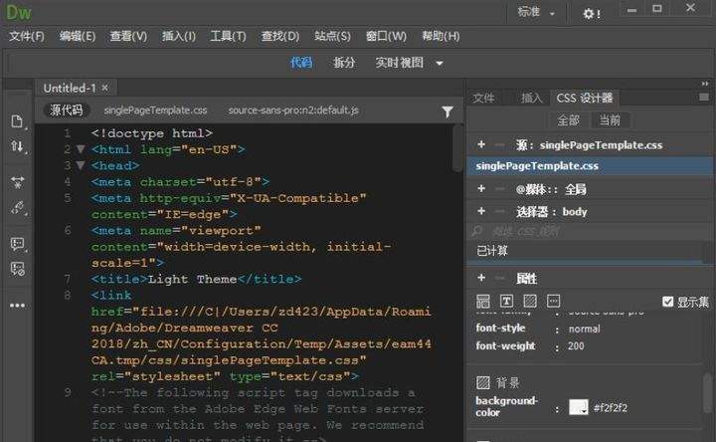Open singlePageTemplate.css related file
Screen dimensions: 716x442
tap(155, 110)
